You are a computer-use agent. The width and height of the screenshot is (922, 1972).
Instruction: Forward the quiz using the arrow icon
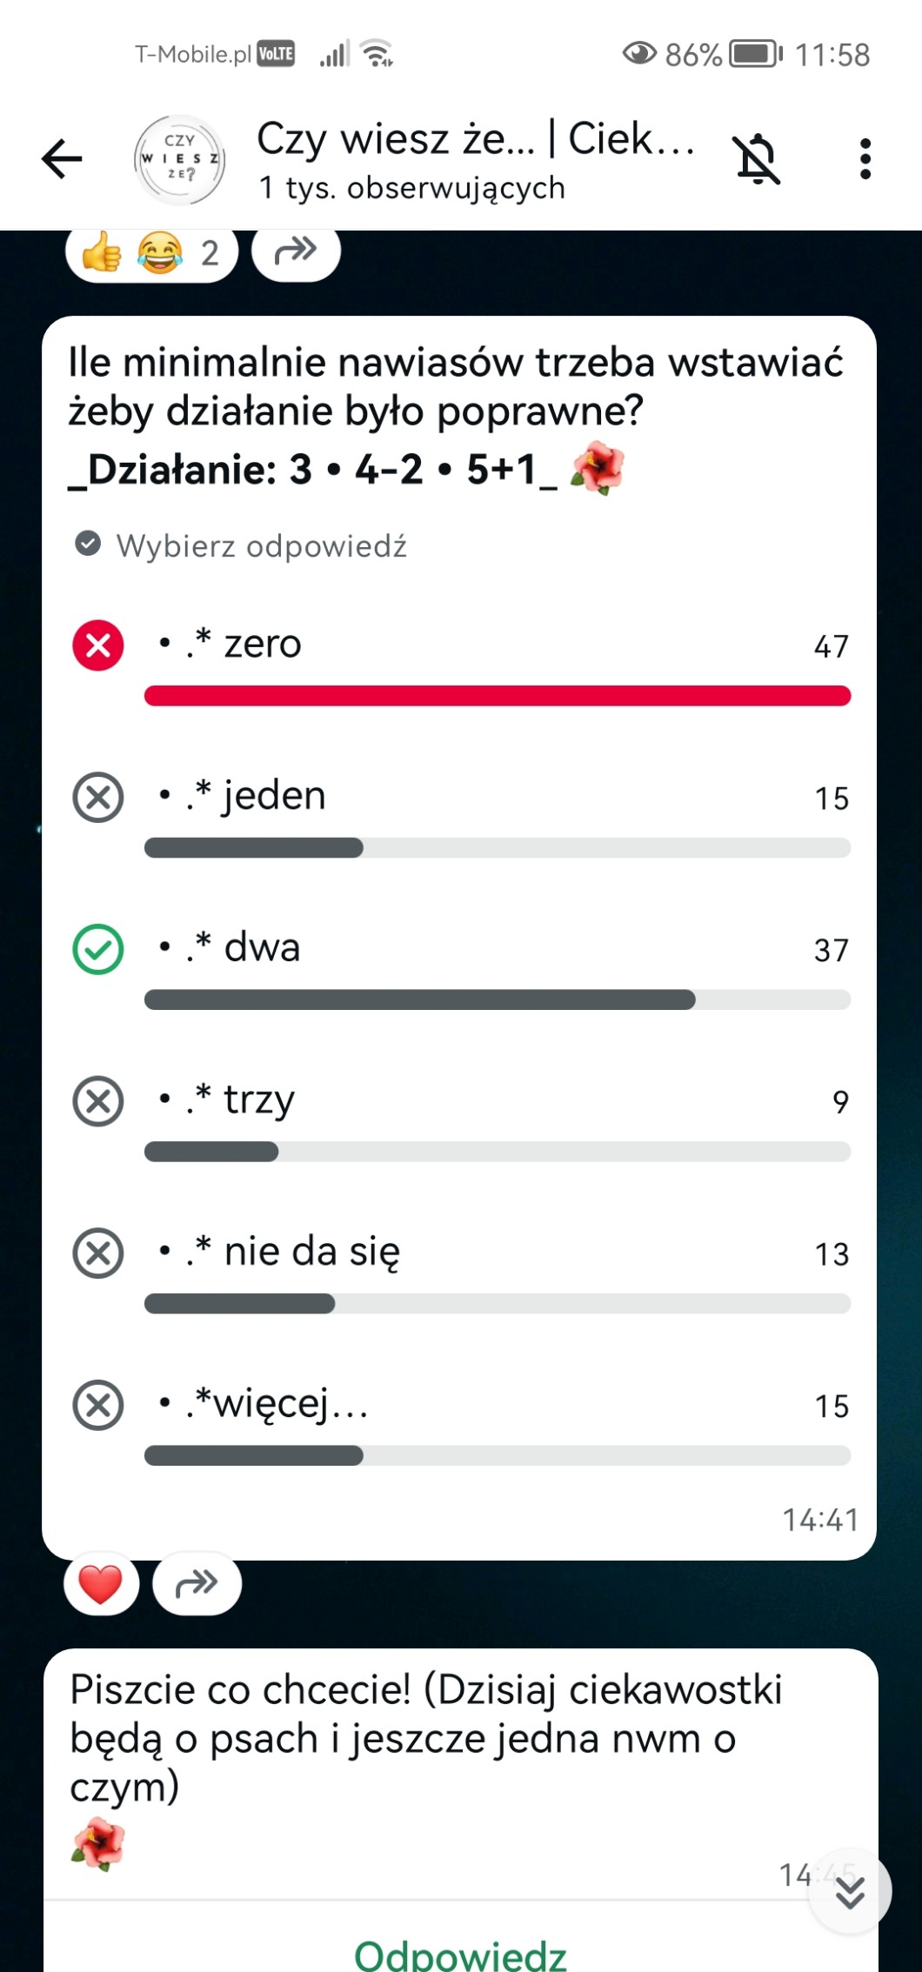point(197,1584)
